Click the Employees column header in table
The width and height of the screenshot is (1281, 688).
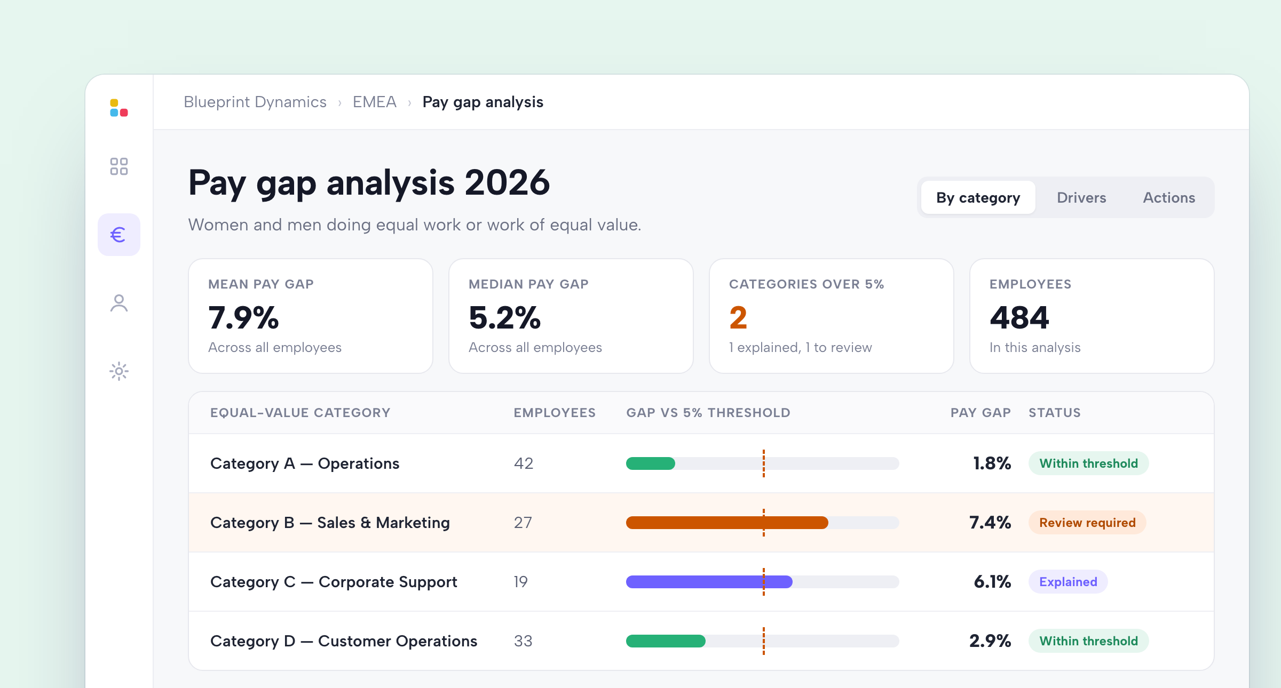click(x=555, y=413)
